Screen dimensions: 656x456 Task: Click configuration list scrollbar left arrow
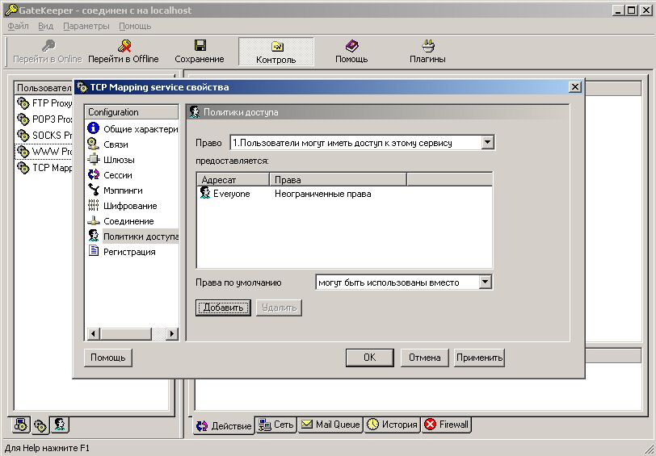pyautogui.click(x=93, y=333)
